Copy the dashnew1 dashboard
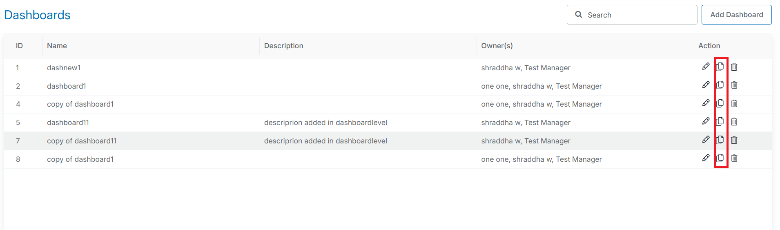Viewport: 780px width, 230px height. point(720,67)
